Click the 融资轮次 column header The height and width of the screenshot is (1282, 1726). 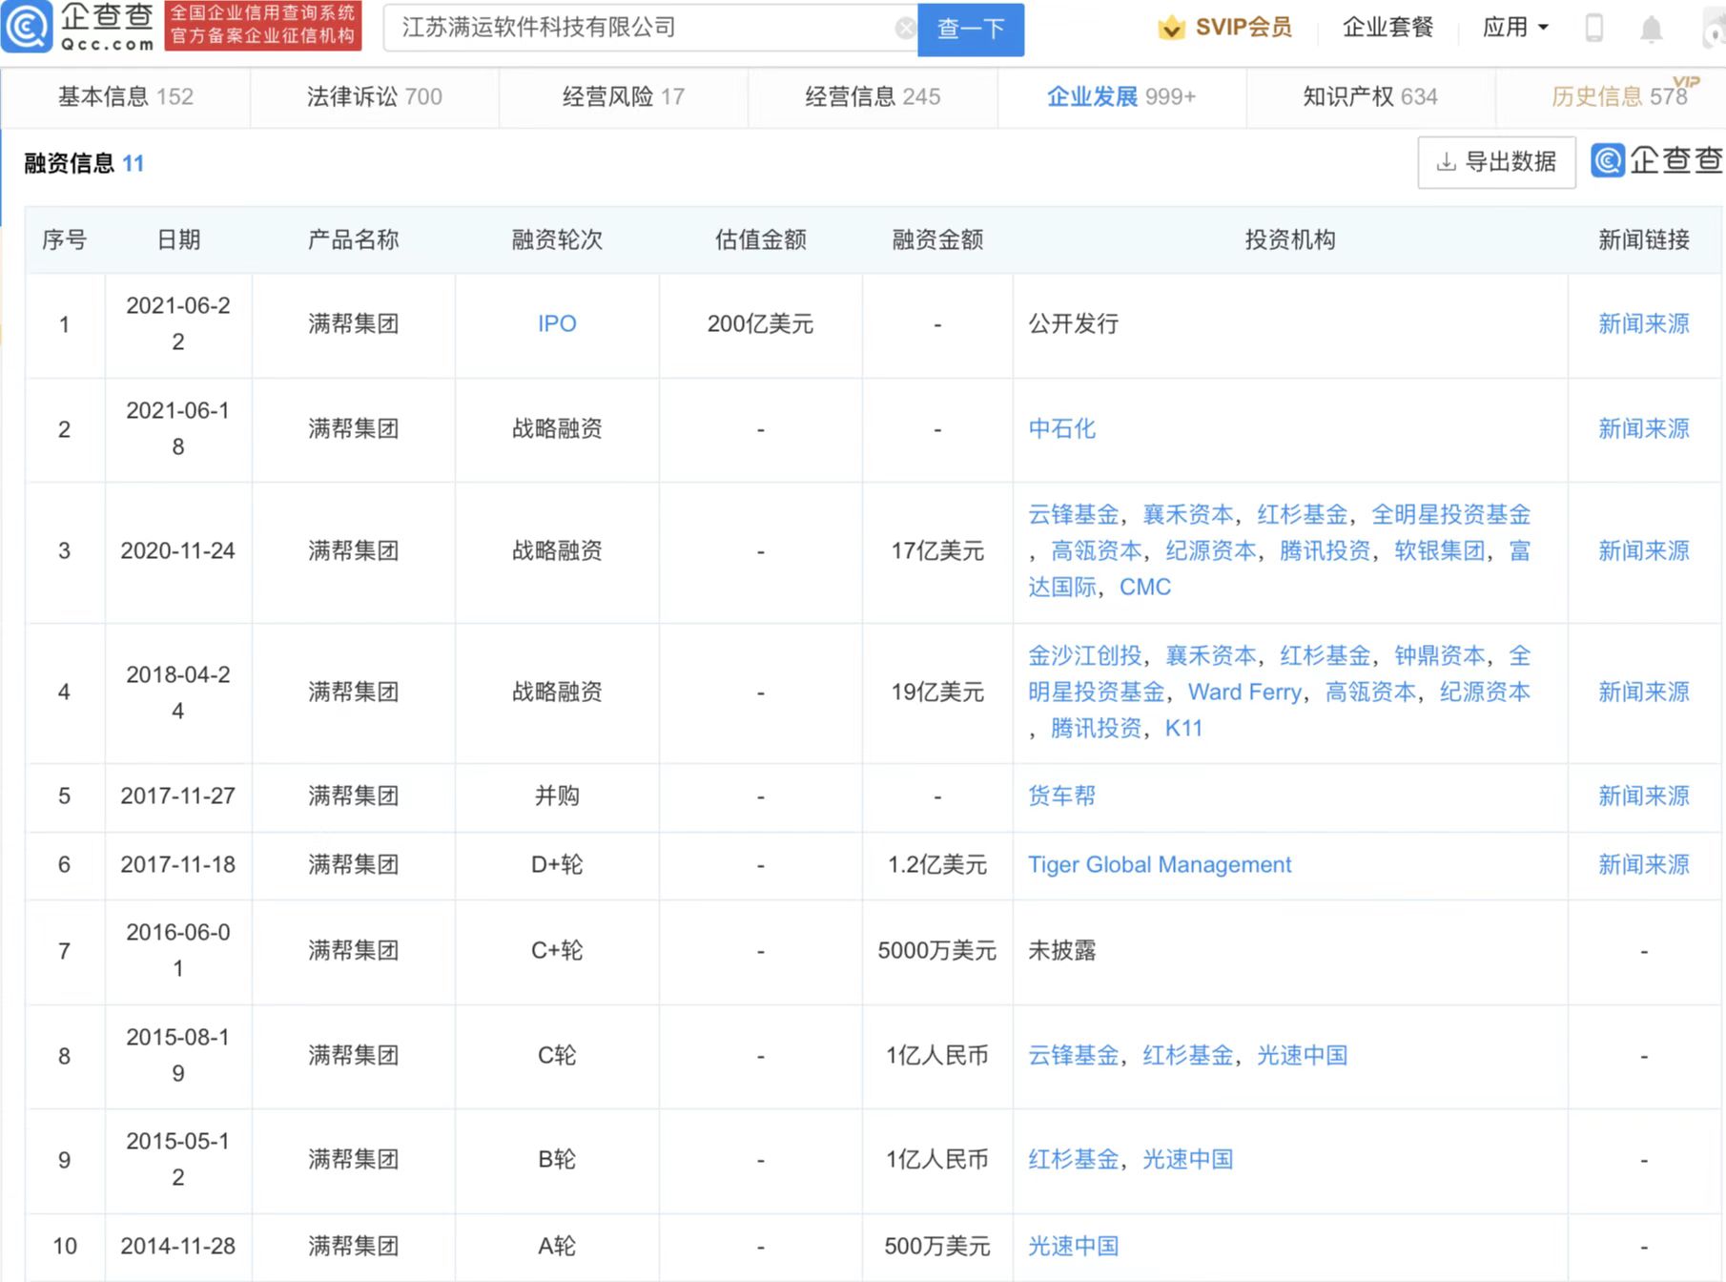[x=557, y=240]
